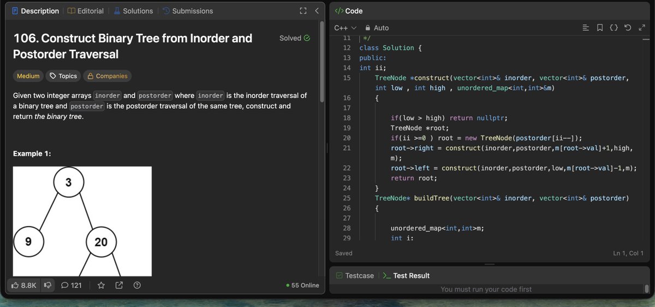Click the 'class Solution {' line
Image resolution: width=655 pixels, height=307 pixels.
390,48
